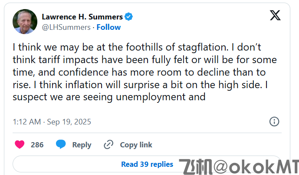Click the Reply text label
This screenshot has height=175, width=299.
[x=82, y=145]
